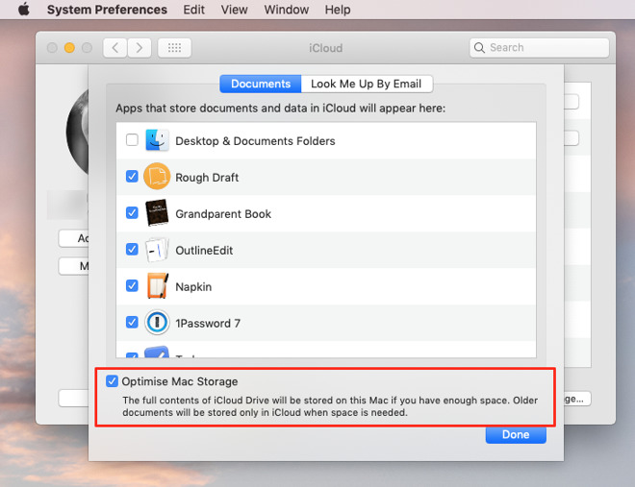The image size is (635, 487).
Task: Open the View menu
Action: click(234, 10)
